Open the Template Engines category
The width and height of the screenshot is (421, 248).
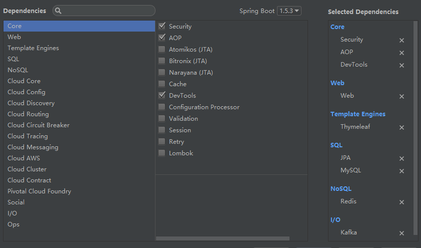point(33,48)
